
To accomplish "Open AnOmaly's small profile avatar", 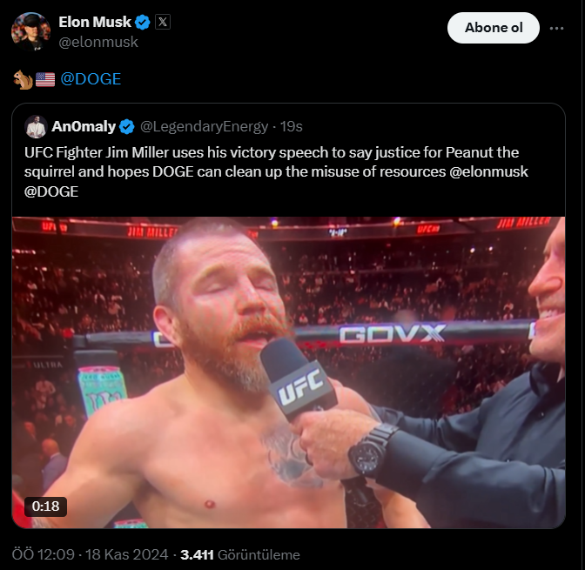I will (x=36, y=126).
